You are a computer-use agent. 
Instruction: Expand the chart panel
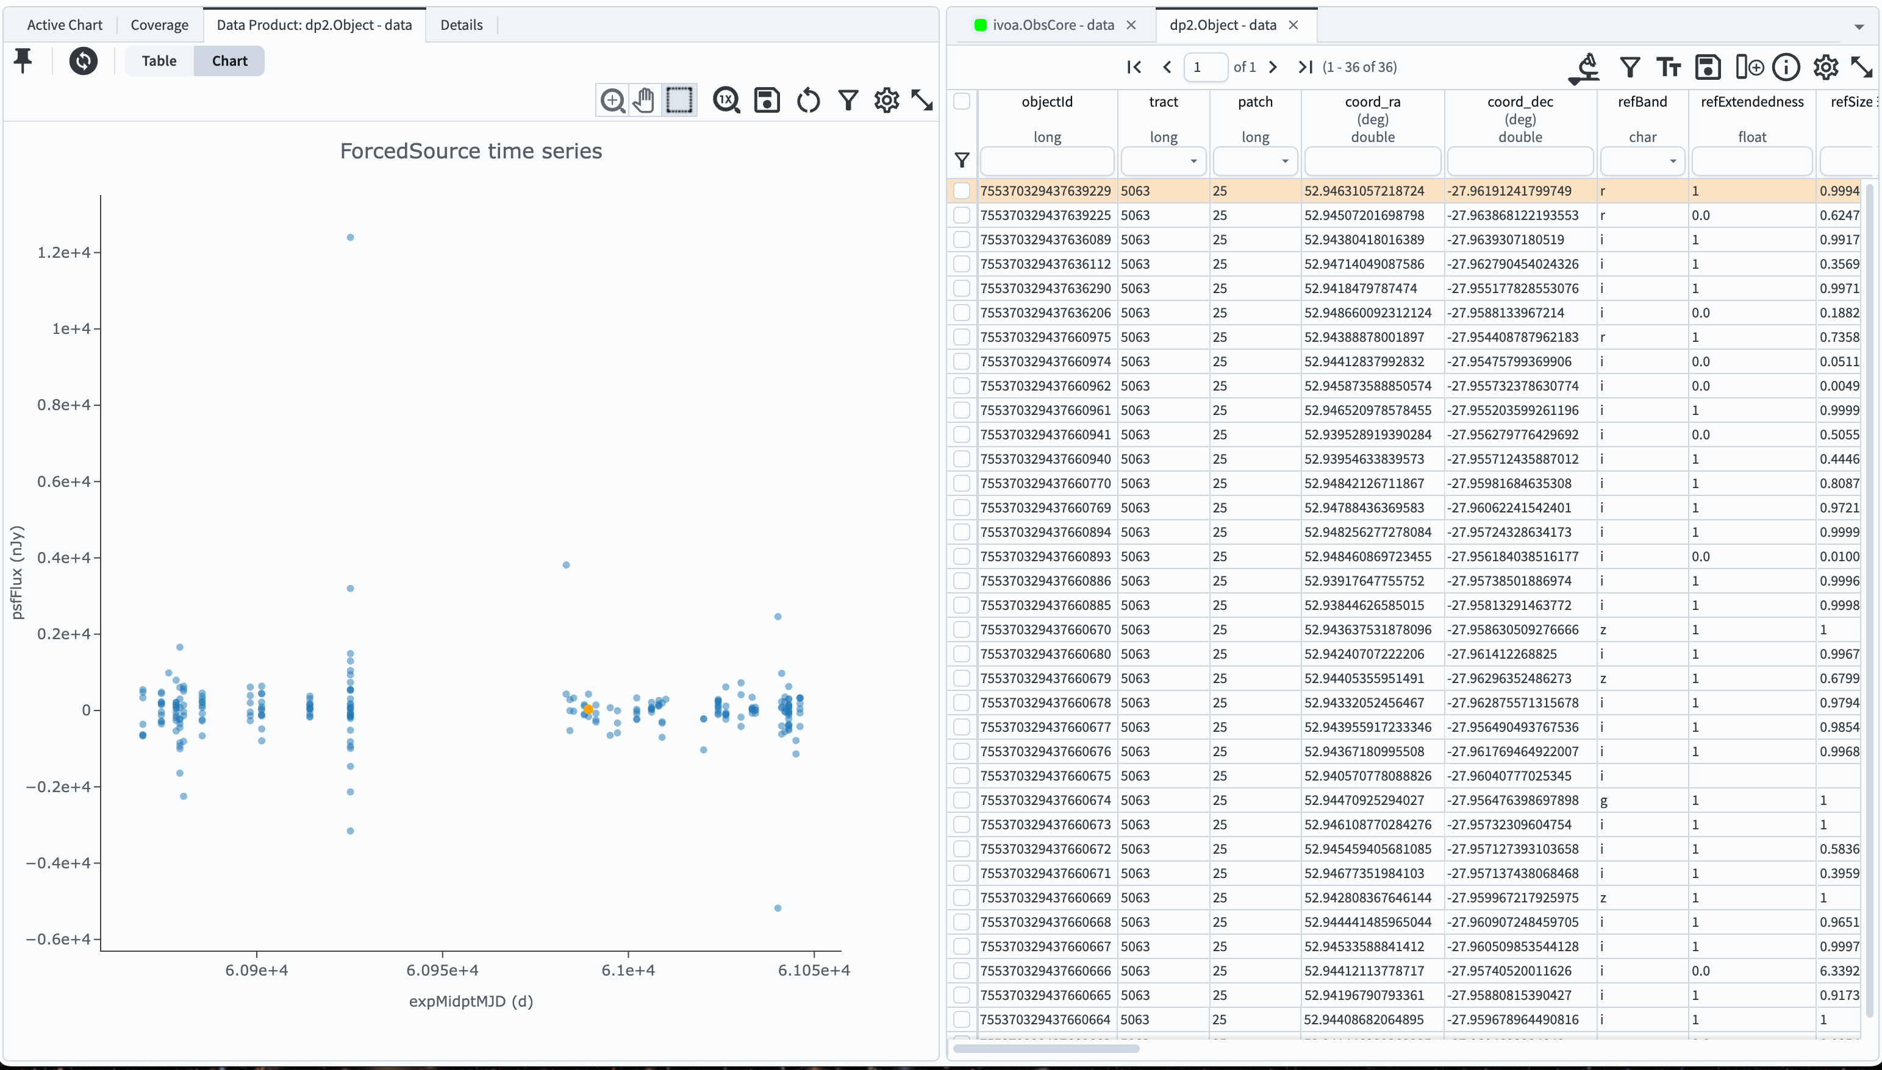[x=921, y=100]
